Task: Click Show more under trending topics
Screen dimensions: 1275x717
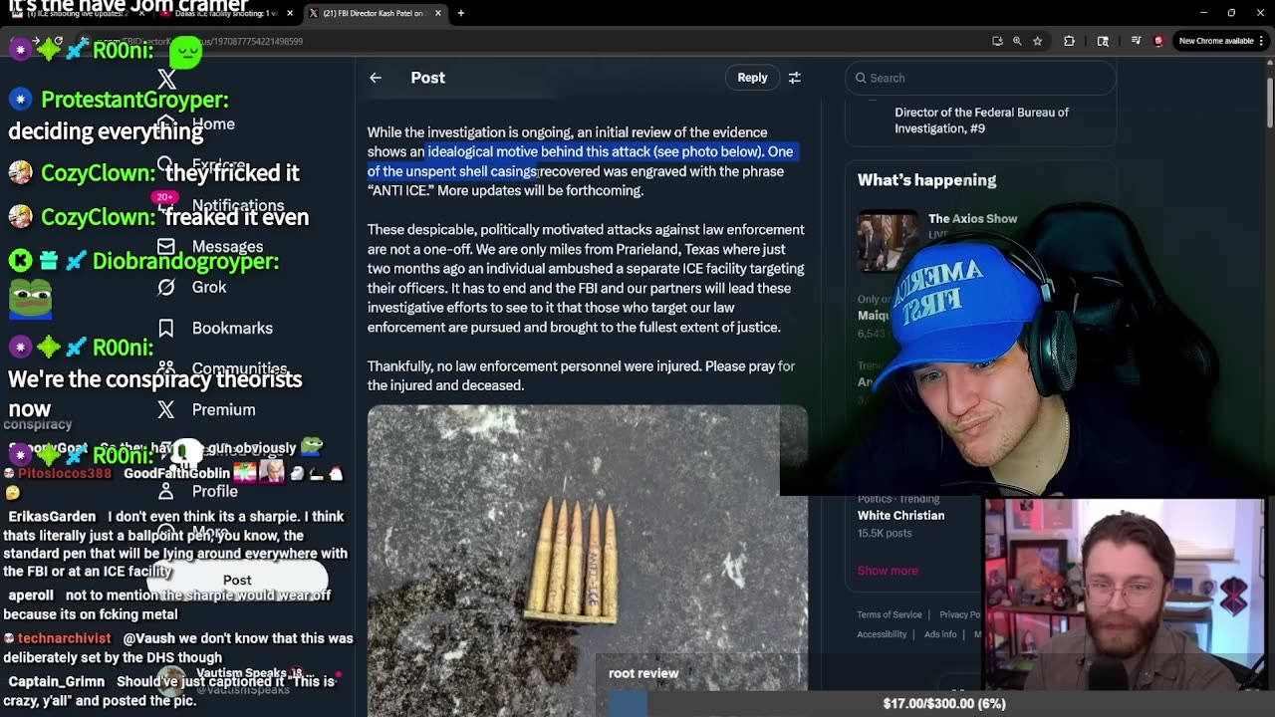Action: (x=888, y=571)
